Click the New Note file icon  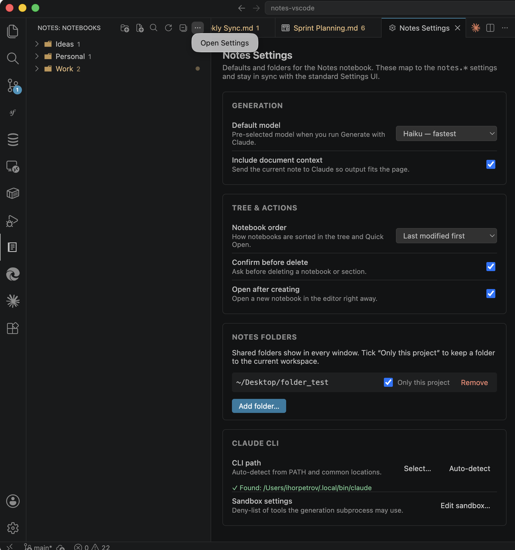[140, 28]
